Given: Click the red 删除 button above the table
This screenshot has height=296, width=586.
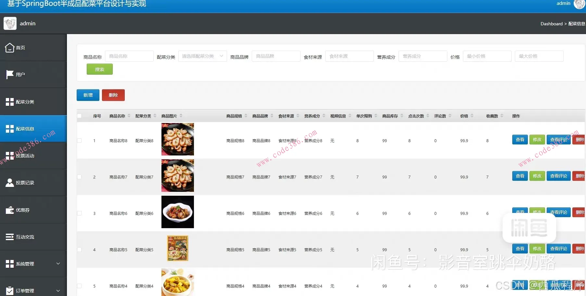Looking at the screenshot, I should click(x=113, y=95).
